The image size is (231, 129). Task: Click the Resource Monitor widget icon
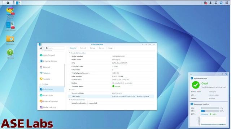point(192,104)
